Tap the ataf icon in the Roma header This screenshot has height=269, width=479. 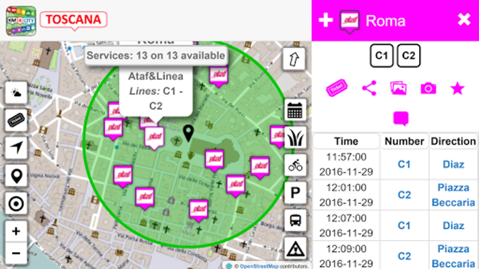coord(350,22)
